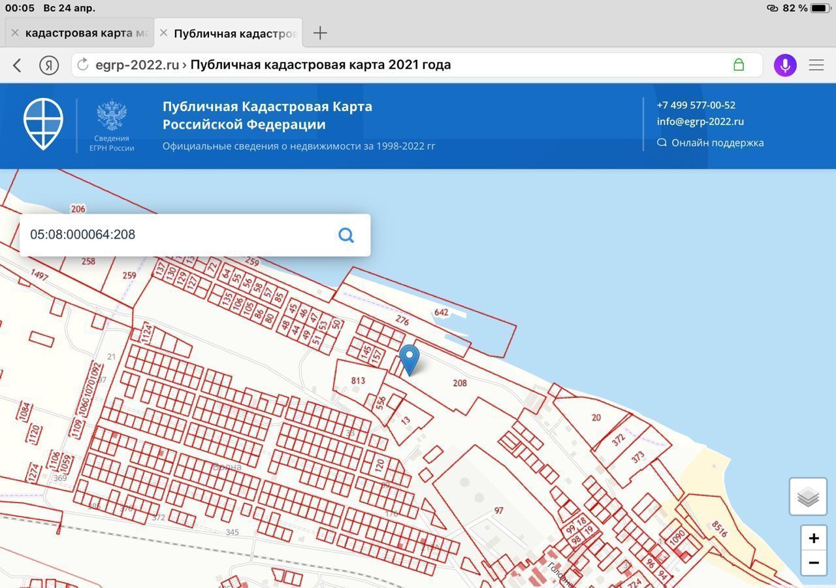The height and width of the screenshot is (588, 836).
Task: Open a new browser tab with plus
Action: pos(320,33)
